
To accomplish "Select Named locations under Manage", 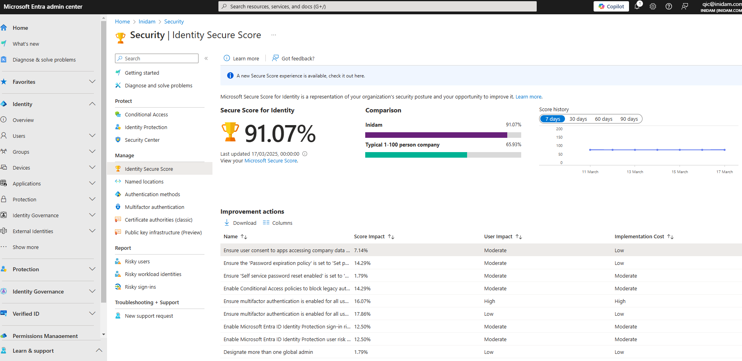I will tap(144, 181).
